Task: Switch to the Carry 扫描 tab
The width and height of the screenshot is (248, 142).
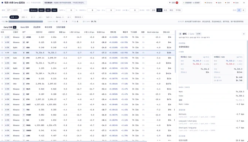Action: point(10,27)
